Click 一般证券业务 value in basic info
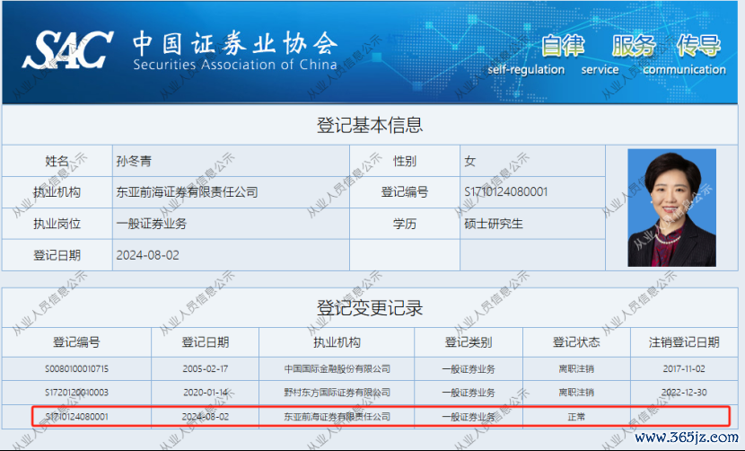The width and height of the screenshot is (745, 451). coord(152,223)
